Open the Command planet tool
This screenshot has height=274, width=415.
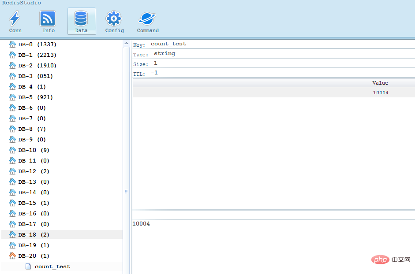pos(147,22)
